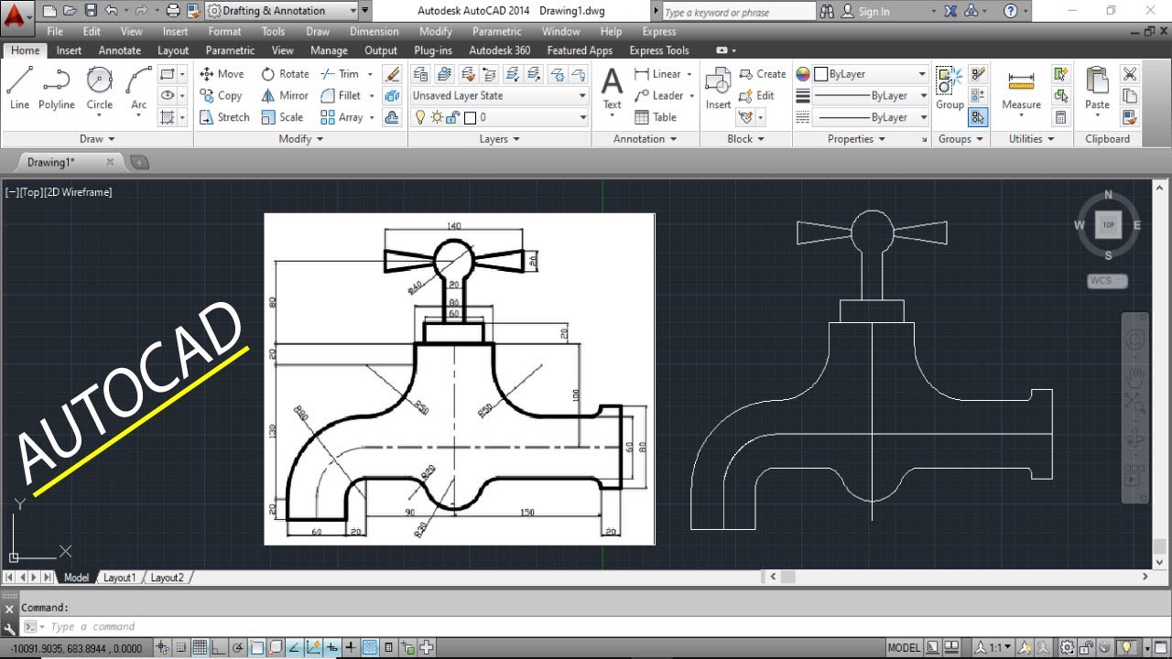Click the Plot printer icon
The height and width of the screenshot is (659, 1172).
(173, 11)
